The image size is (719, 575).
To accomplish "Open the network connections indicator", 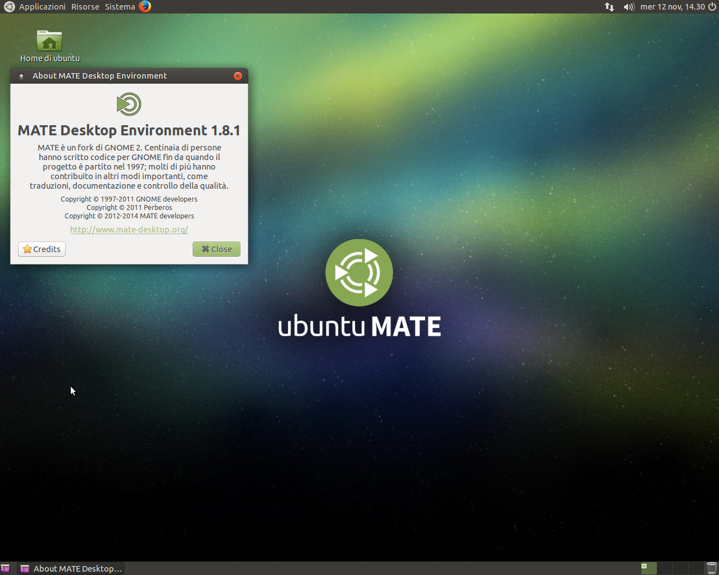I will pos(609,7).
